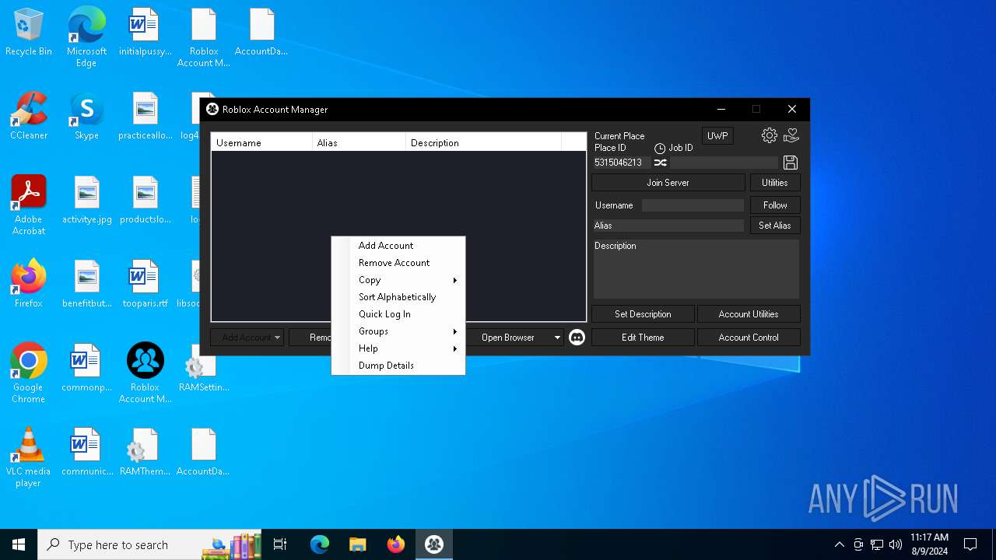Open the settings gear in Account Manager
Image resolution: width=996 pixels, height=560 pixels.
[769, 135]
